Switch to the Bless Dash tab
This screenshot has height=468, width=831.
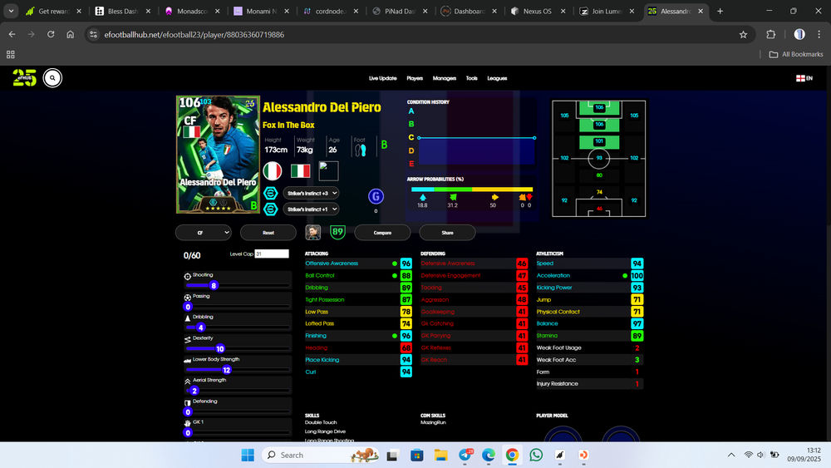tap(123, 11)
